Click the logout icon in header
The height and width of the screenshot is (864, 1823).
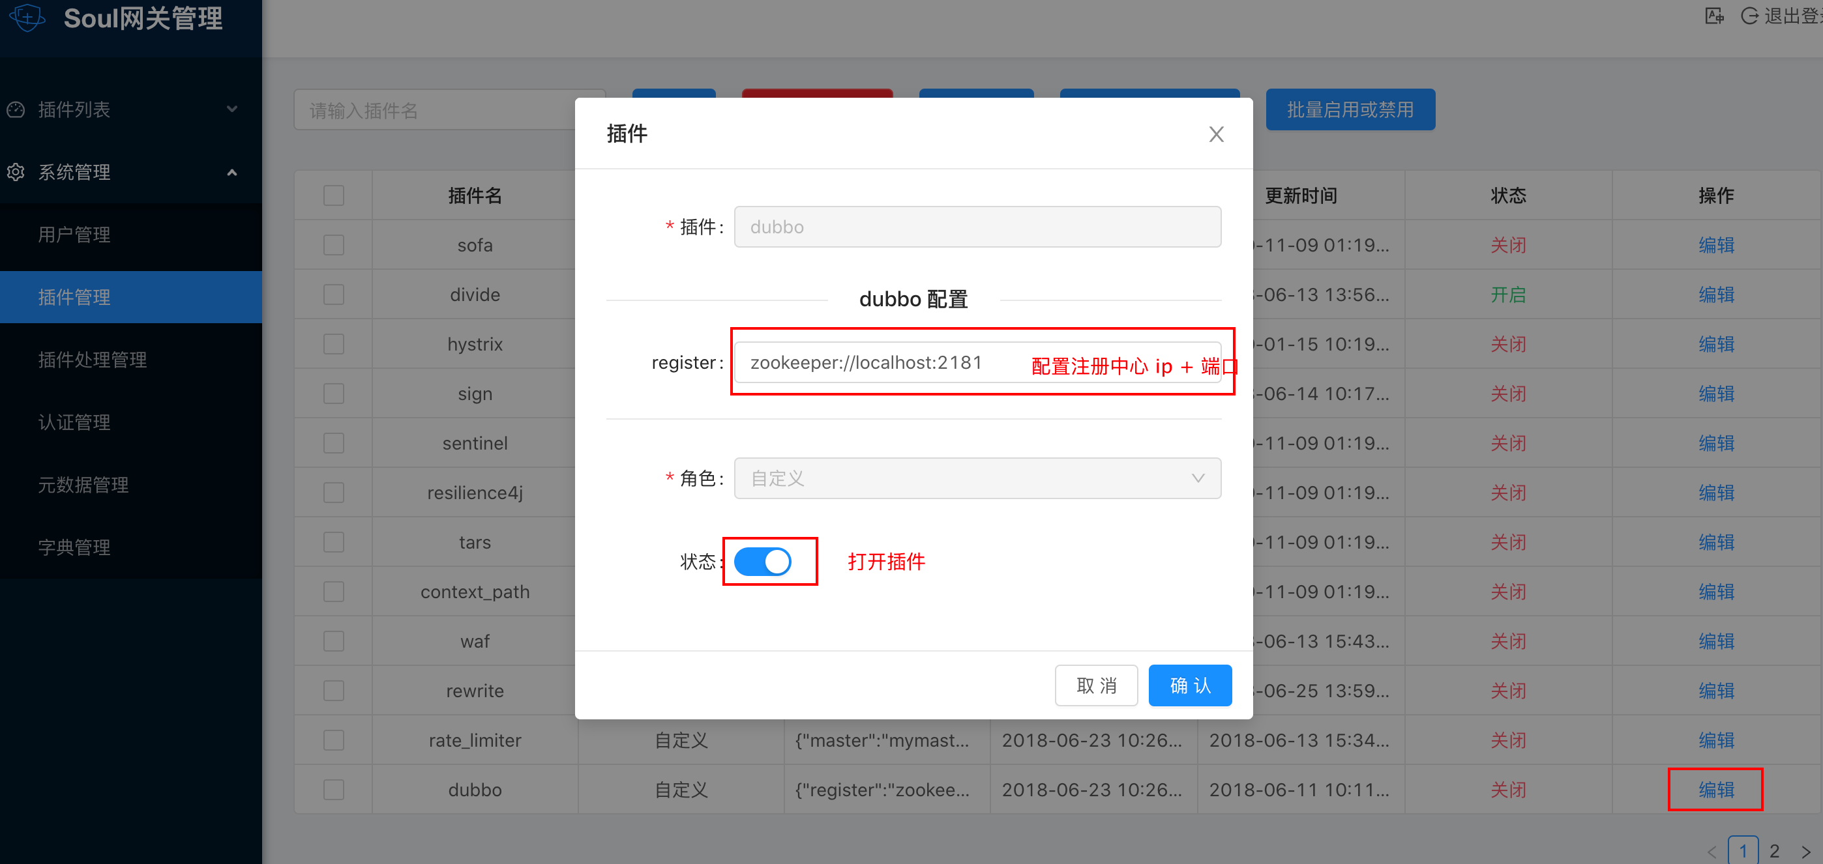coord(1749,16)
